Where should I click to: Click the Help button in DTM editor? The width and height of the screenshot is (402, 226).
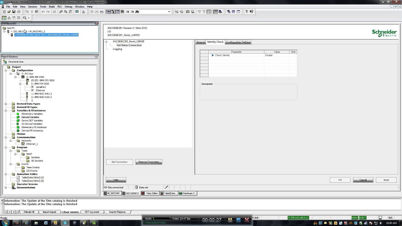click(116, 180)
